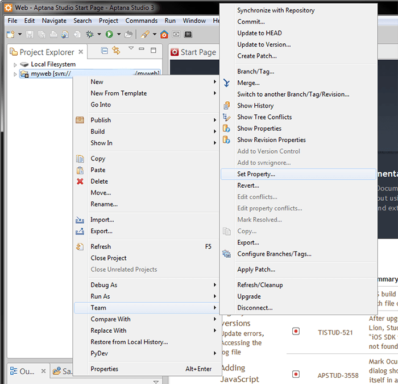Choose Switch to another Branch/Tag/Revision...
Image resolution: width=398 pixels, height=384 pixels.
point(298,94)
